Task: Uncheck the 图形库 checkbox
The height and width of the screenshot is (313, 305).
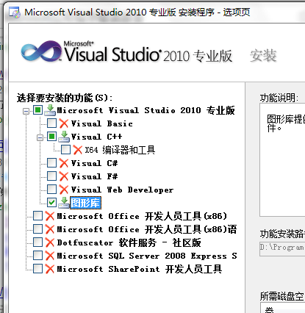Action: [51, 203]
